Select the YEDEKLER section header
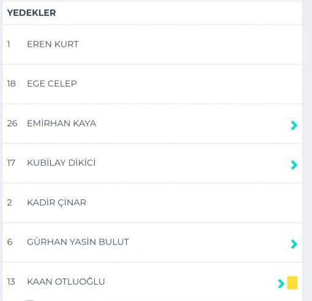This screenshot has width=312, height=301. click(x=31, y=13)
